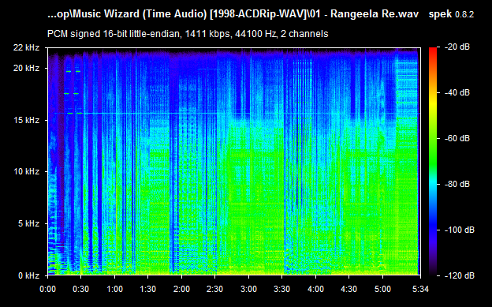The height and width of the screenshot is (307, 492).
Task: Click the red top of color scale bar
Action: tap(433, 51)
